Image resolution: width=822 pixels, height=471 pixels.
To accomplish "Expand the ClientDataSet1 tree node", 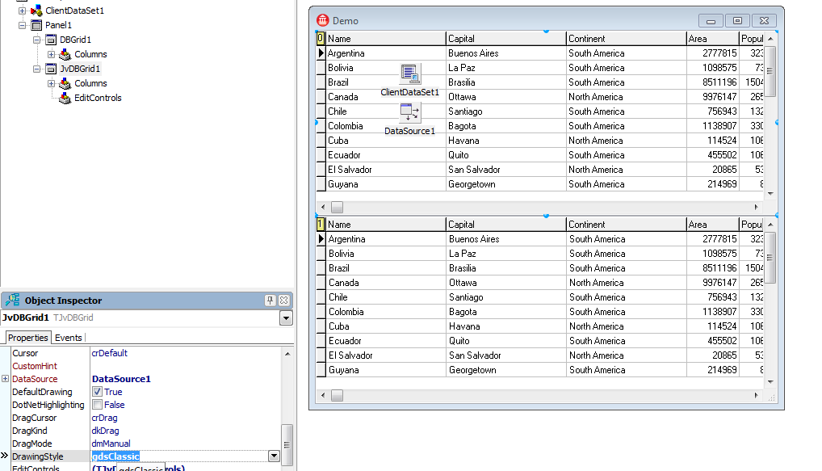I will [x=22, y=11].
